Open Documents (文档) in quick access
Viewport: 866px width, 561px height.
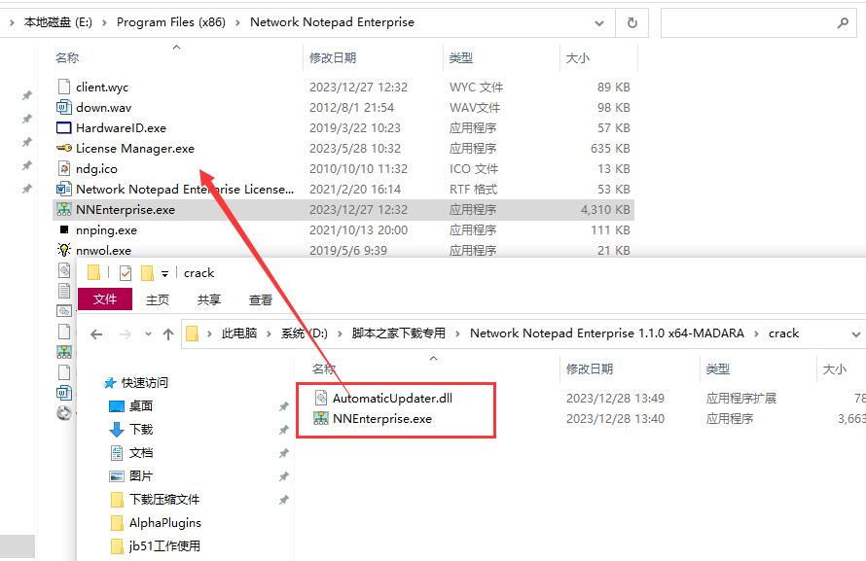[141, 453]
